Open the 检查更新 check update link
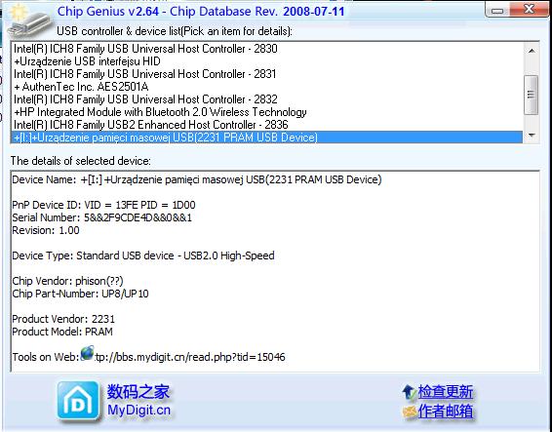This screenshot has height=432, width=552. [446, 392]
